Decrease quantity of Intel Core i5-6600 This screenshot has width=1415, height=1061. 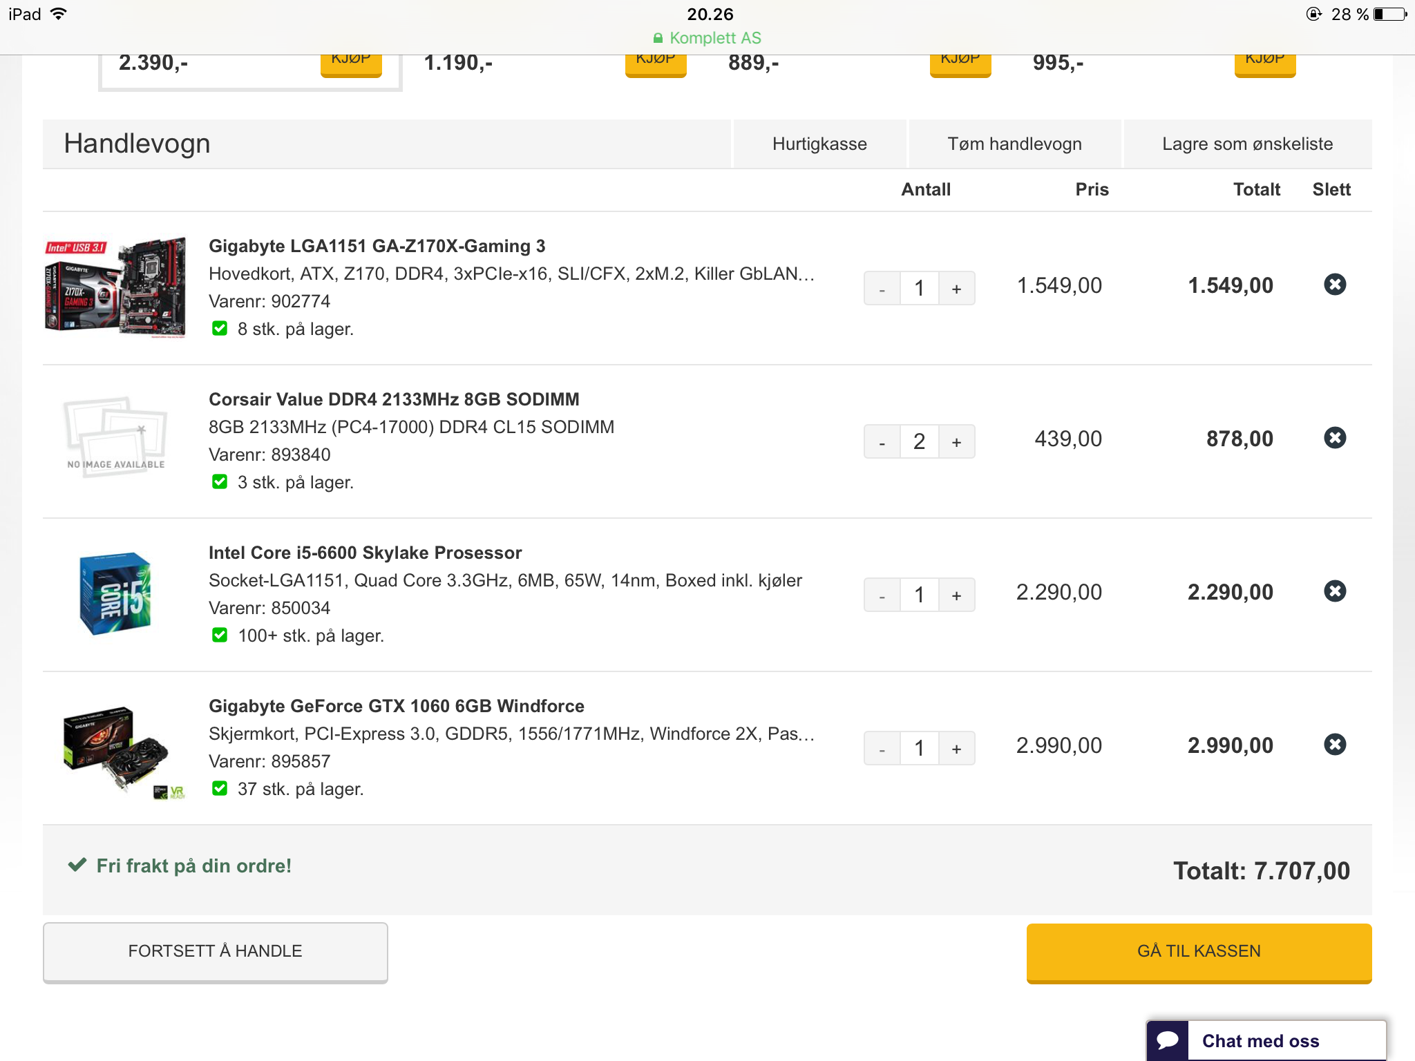pyautogui.click(x=882, y=595)
